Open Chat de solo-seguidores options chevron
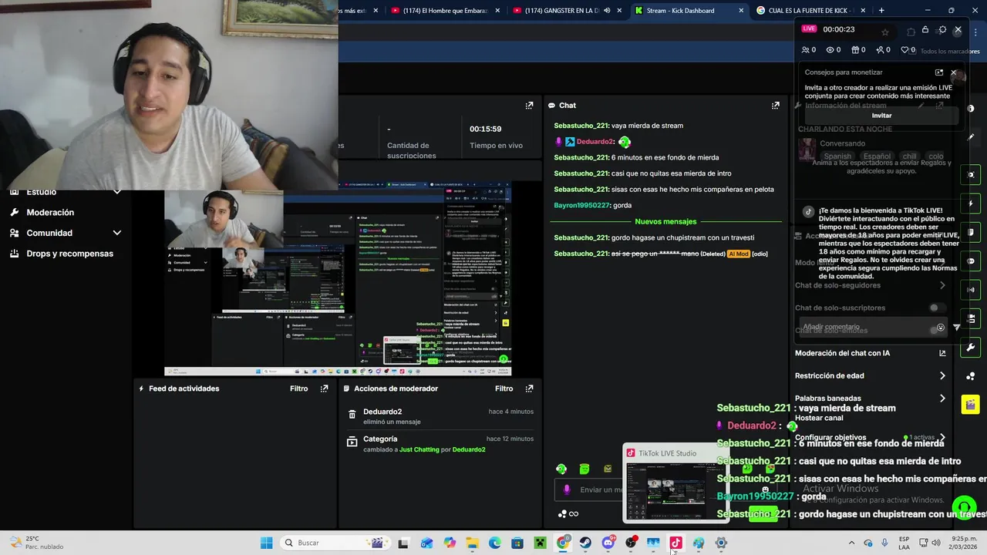 click(942, 285)
